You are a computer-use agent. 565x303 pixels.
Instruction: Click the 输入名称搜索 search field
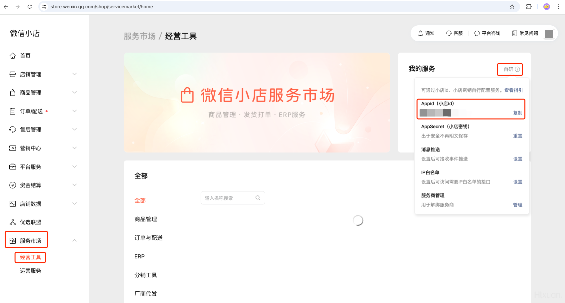pyautogui.click(x=233, y=198)
